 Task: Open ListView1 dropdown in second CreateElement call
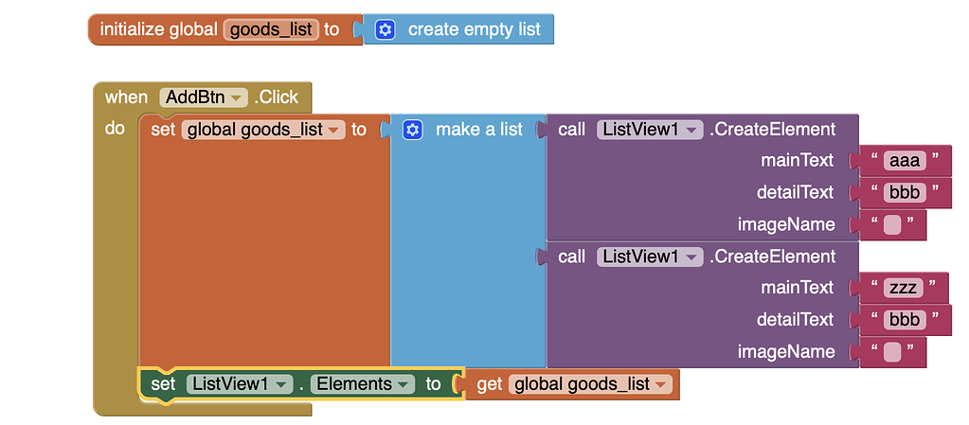(650, 257)
